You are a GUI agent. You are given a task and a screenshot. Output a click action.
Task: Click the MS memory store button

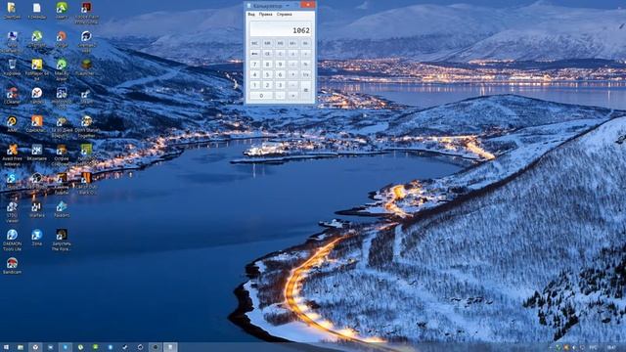(x=281, y=43)
